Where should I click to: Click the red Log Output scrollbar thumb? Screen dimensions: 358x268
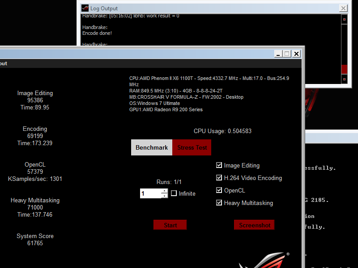pos(344,69)
